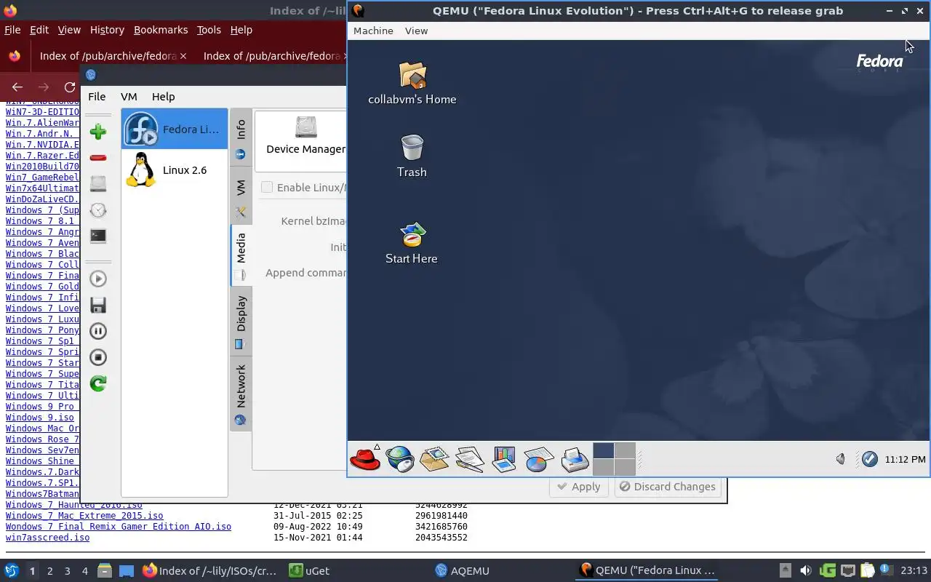
Task: Switch to workspace 4 on host taskbar
Action: point(84,571)
